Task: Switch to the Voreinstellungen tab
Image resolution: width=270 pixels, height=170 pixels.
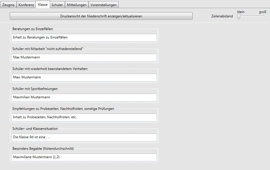Action: pos(103,5)
